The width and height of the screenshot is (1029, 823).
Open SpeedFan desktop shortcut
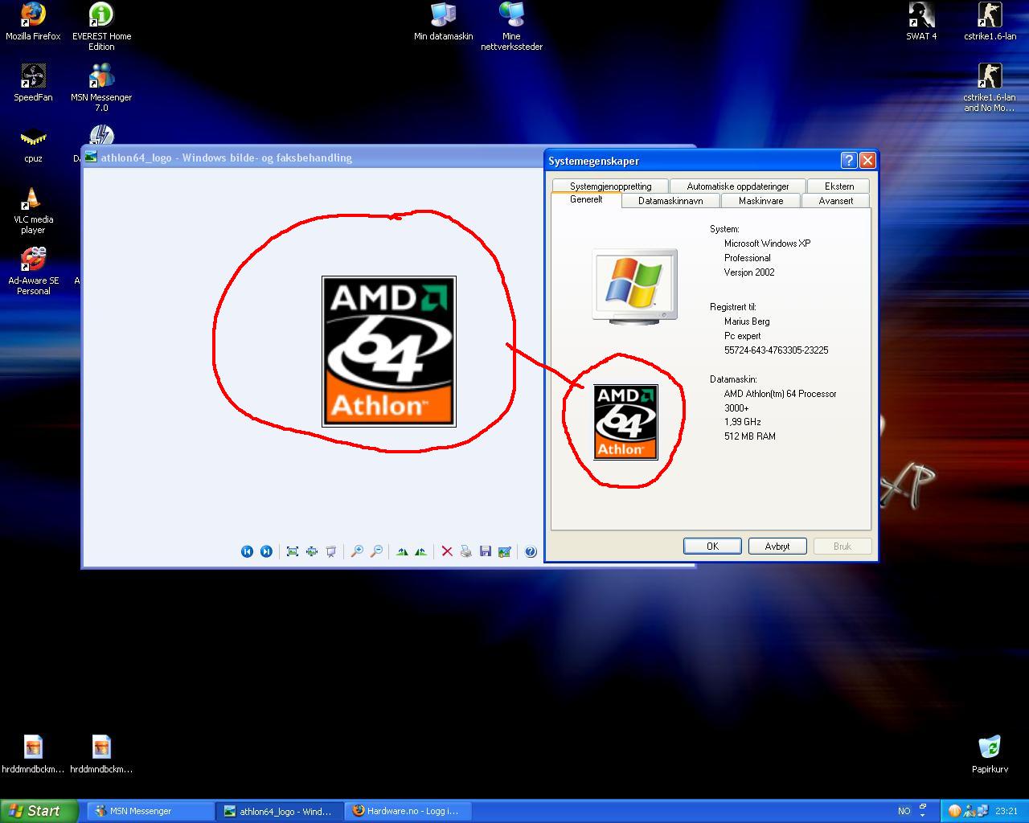[x=33, y=83]
